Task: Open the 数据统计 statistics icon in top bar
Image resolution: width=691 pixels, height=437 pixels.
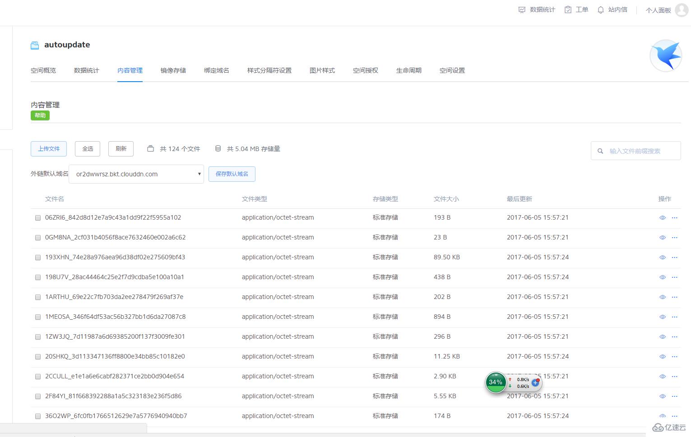Action: click(522, 10)
